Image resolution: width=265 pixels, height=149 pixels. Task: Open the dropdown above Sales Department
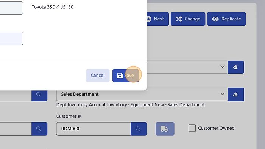click(x=187, y=67)
